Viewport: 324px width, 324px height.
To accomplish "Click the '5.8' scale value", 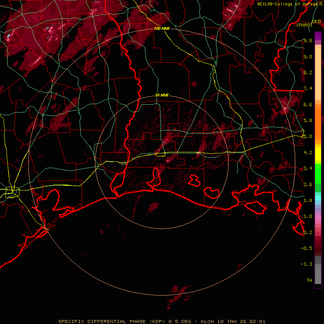I will click(x=308, y=120).
